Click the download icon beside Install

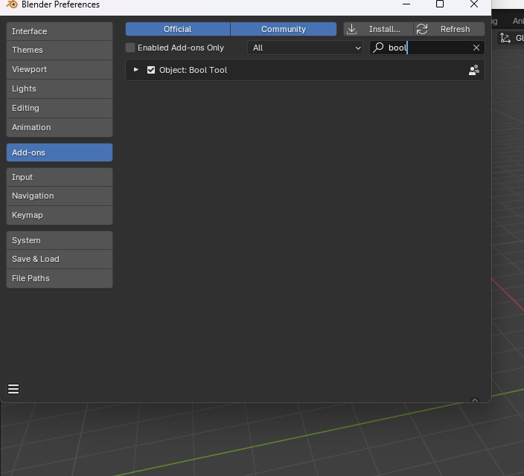(351, 29)
